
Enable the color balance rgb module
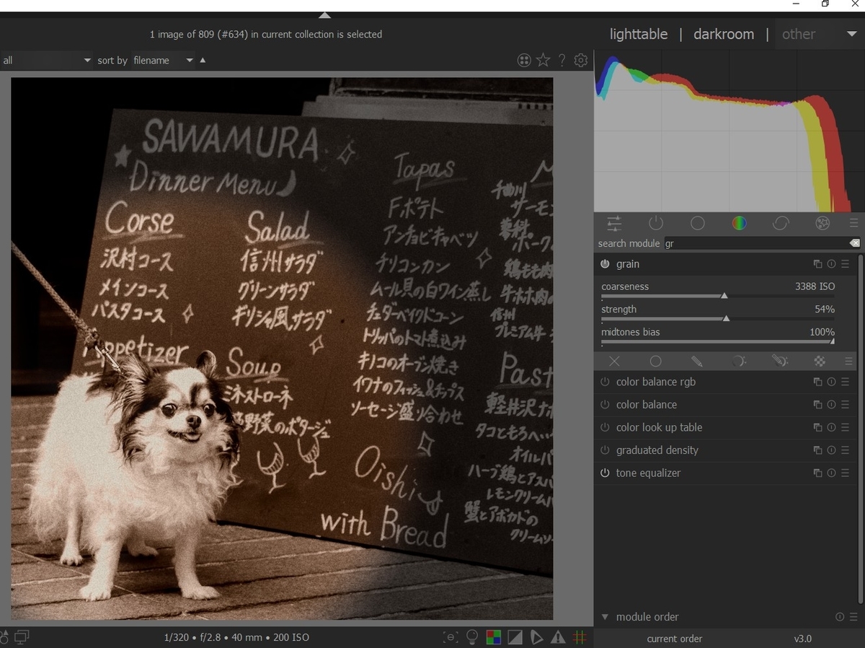(x=605, y=382)
